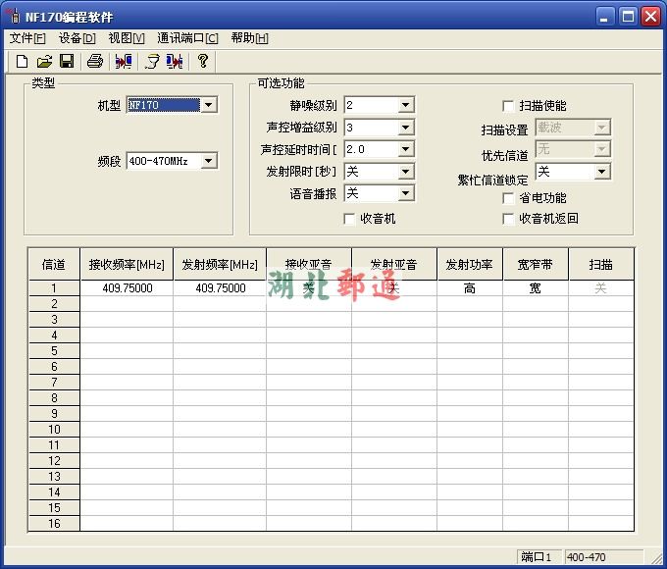
Task: Toggle the 省电功能 checkbox
Action: pyautogui.click(x=508, y=198)
